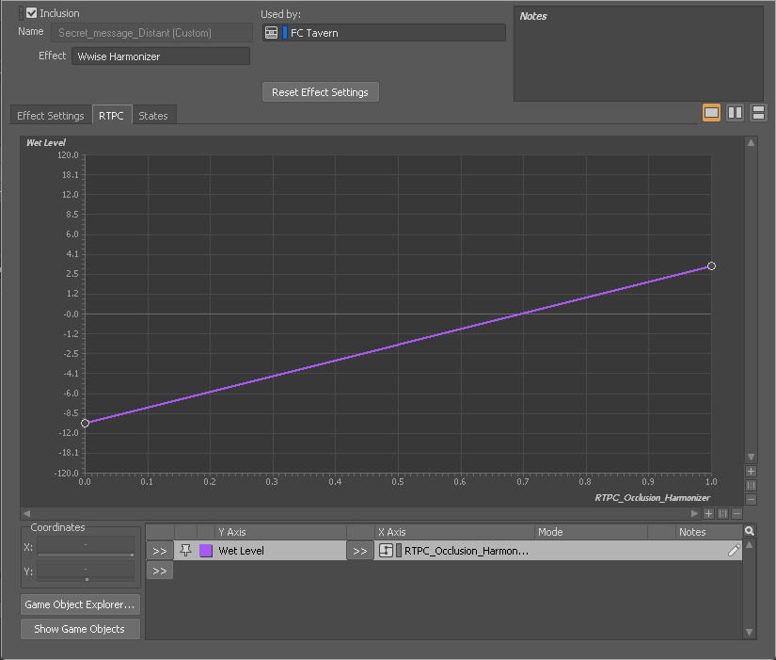Click the Game Parameter icon beside RTPC_Occlusion_Harmon

pos(386,551)
